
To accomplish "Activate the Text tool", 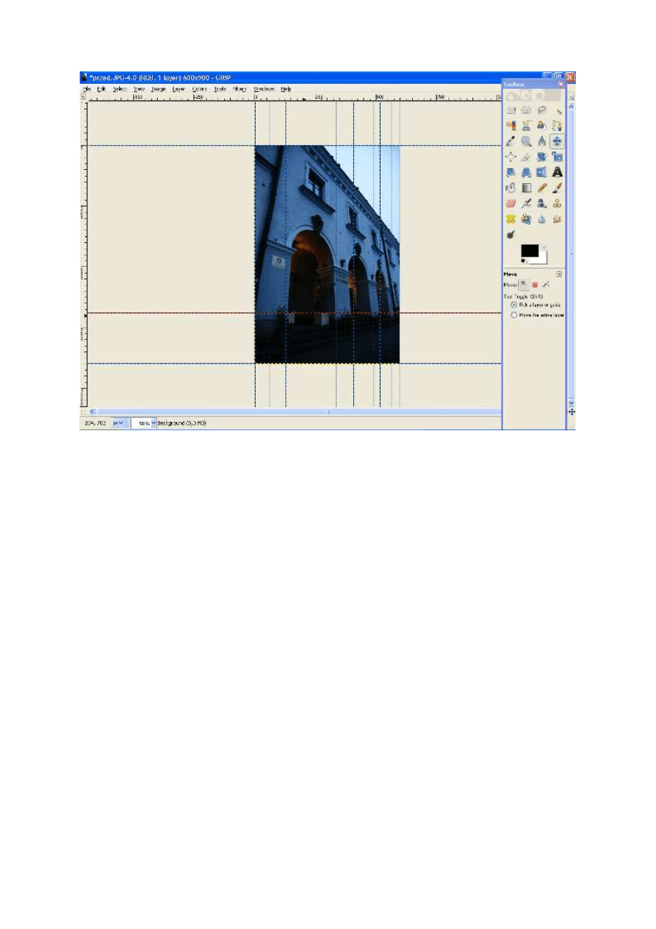I will tap(558, 171).
